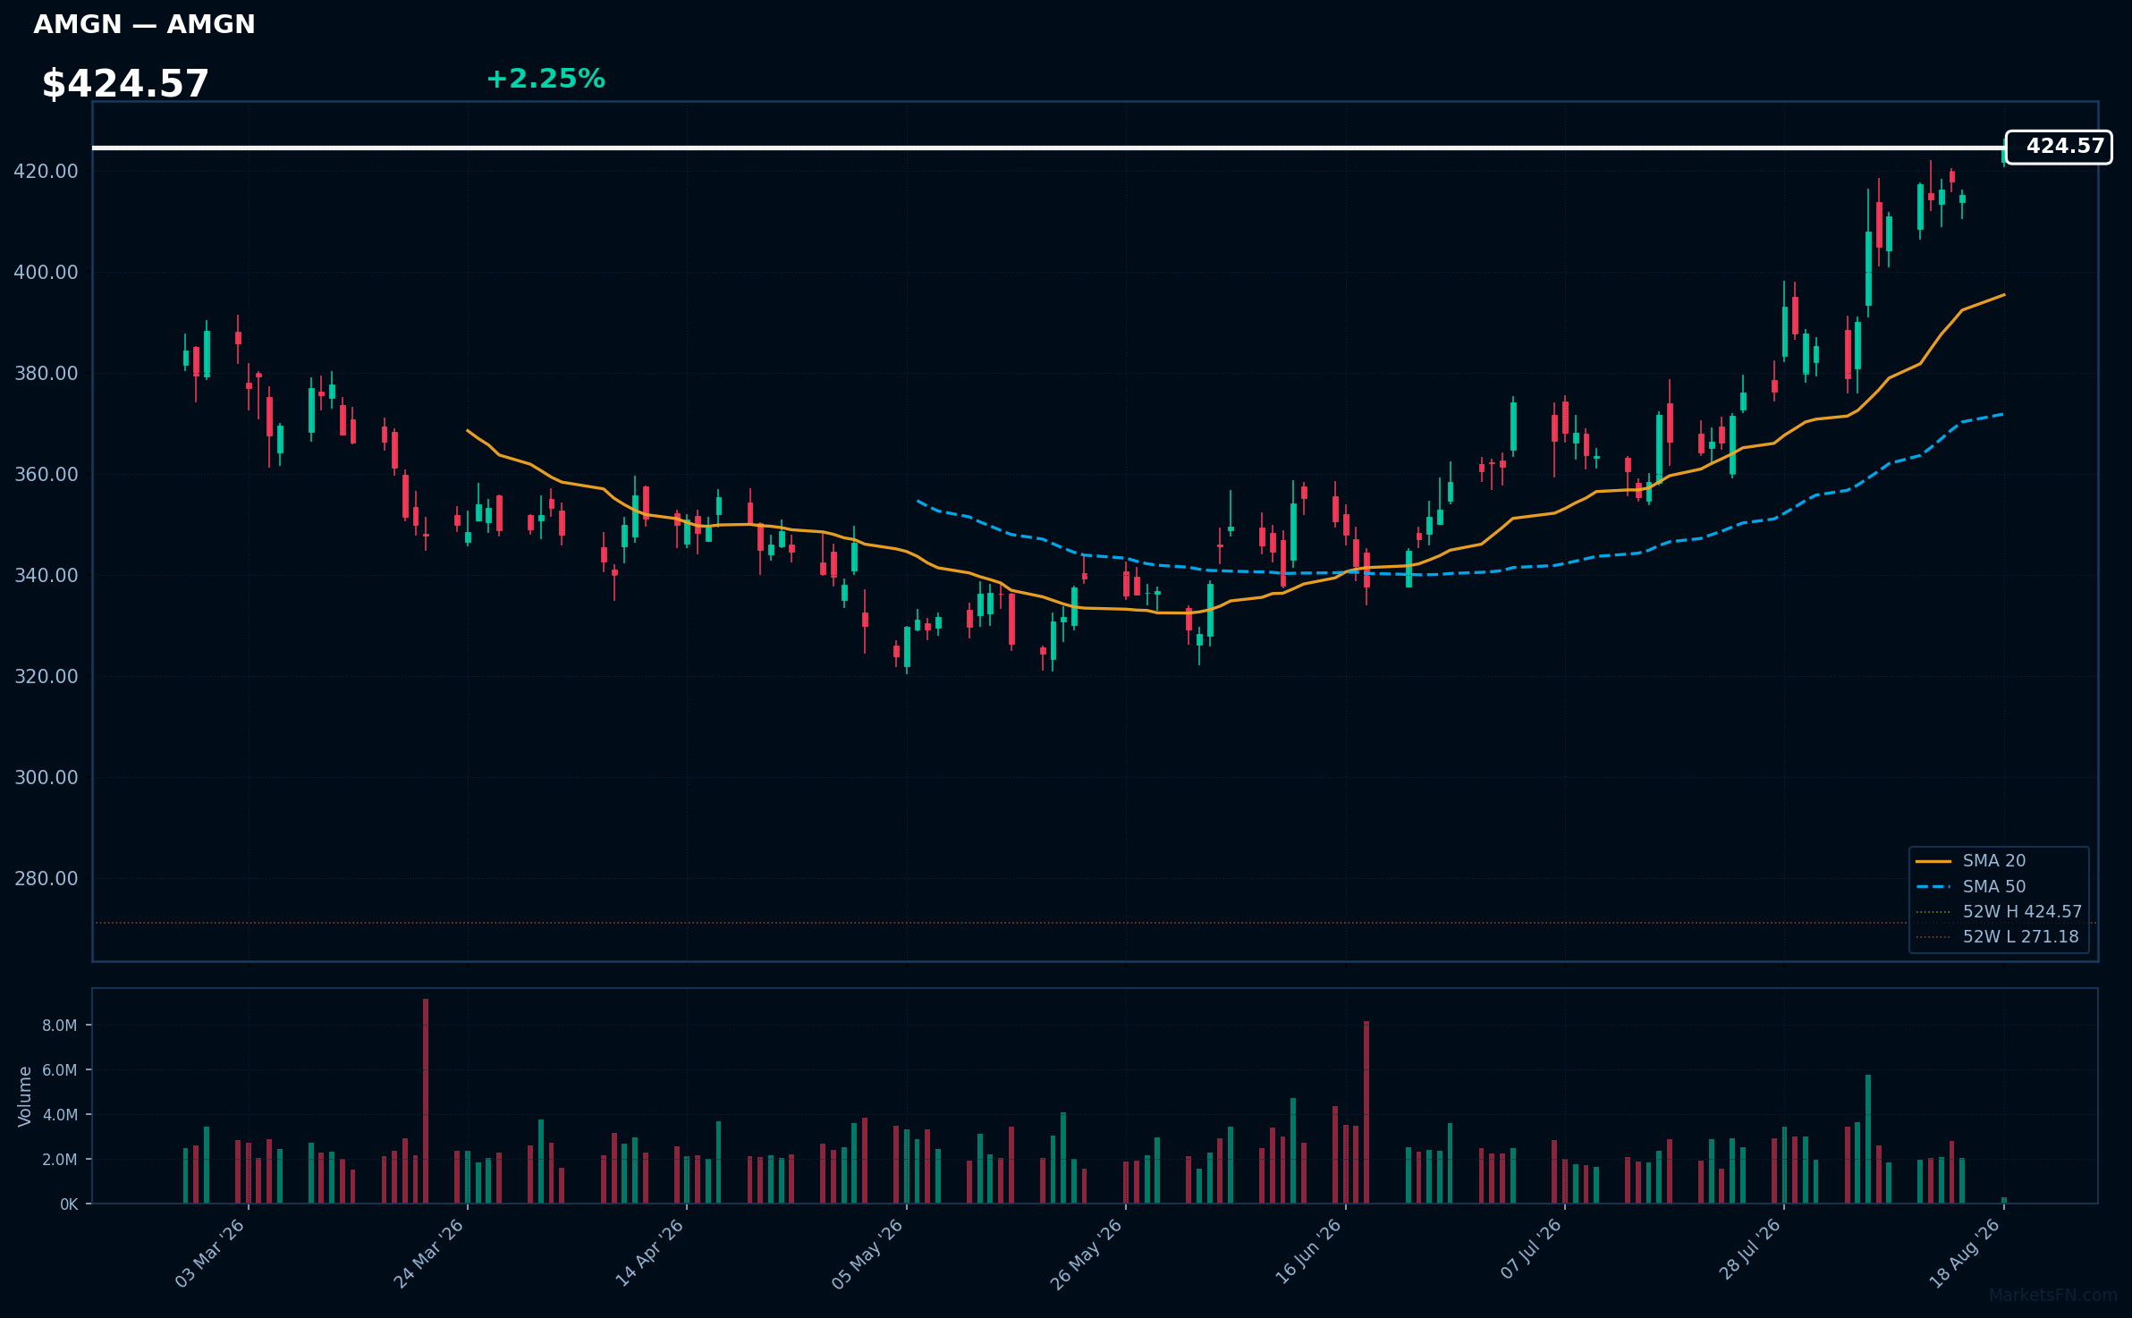Click the 05 May '26 date label

pos(867,1254)
